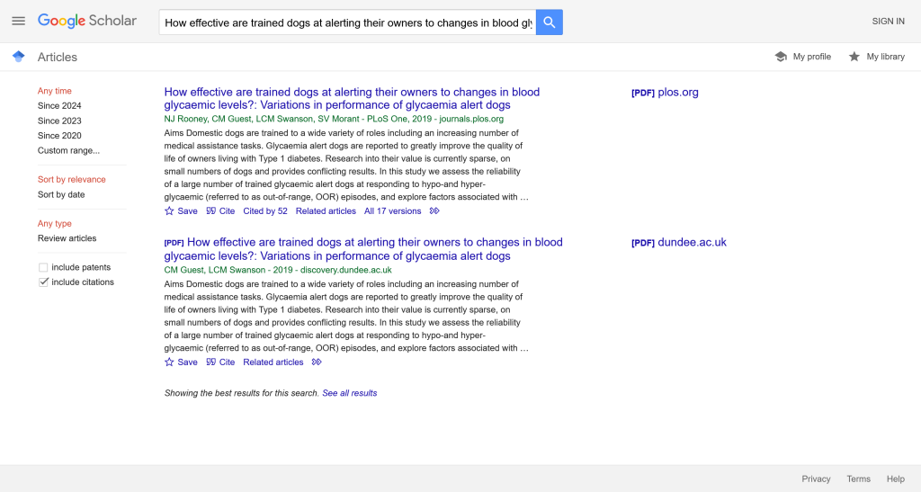921x492 pixels.
Task: Click the My library star icon
Action: [x=854, y=57]
